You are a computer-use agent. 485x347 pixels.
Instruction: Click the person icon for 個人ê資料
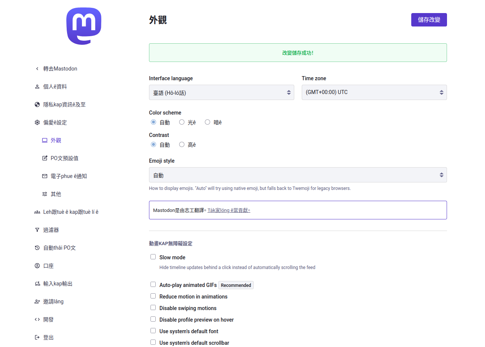coord(37,87)
